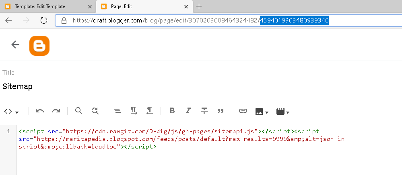This screenshot has width=402, height=175.
Task: Apply italic formatting
Action: pos(188,111)
